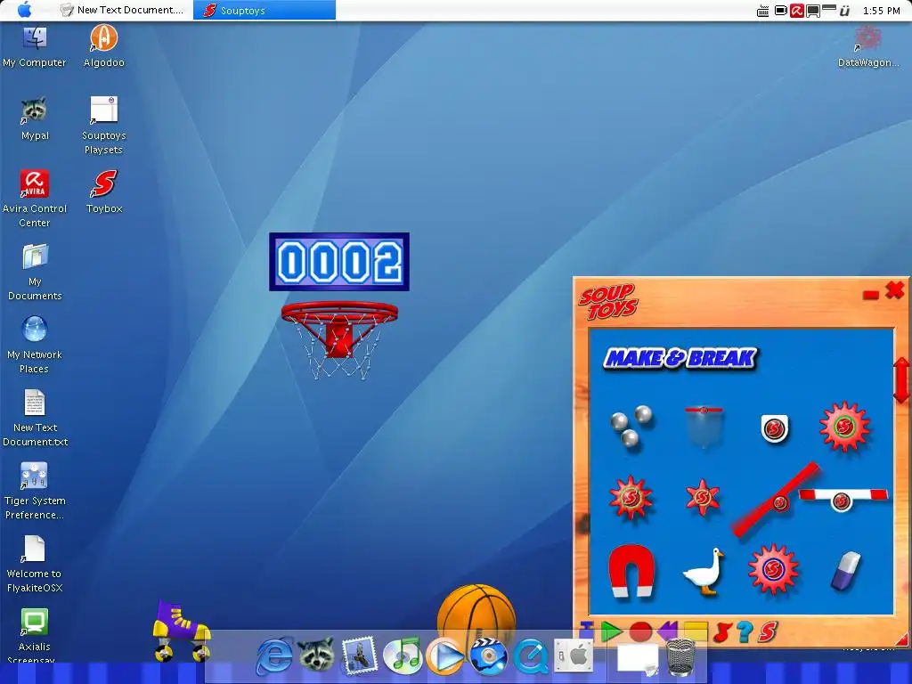The width and height of the screenshot is (912, 684).
Task: Launch Internet Explorer from the dock
Action: (274, 656)
